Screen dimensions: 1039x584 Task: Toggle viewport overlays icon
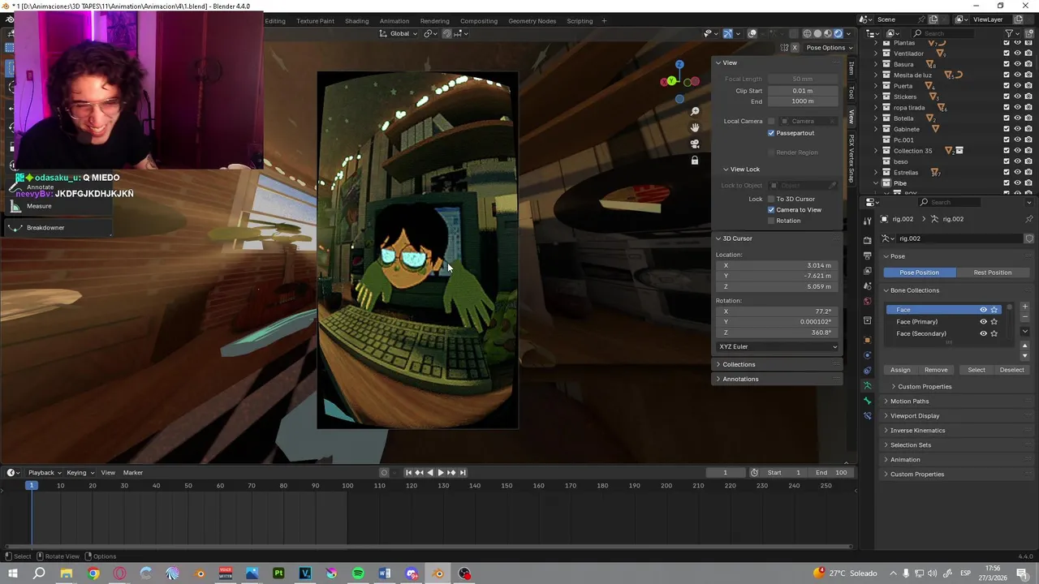click(x=752, y=33)
